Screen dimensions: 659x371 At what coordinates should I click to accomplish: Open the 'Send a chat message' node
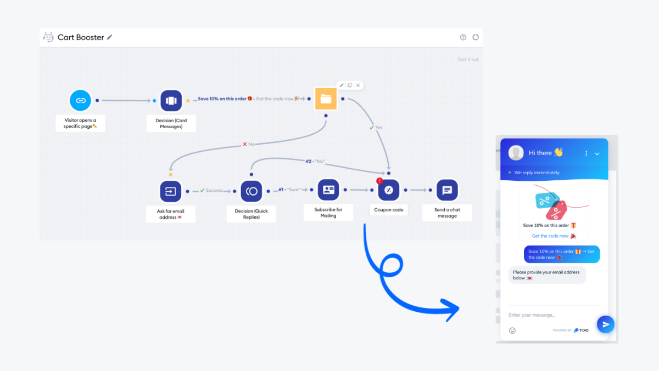tap(447, 190)
